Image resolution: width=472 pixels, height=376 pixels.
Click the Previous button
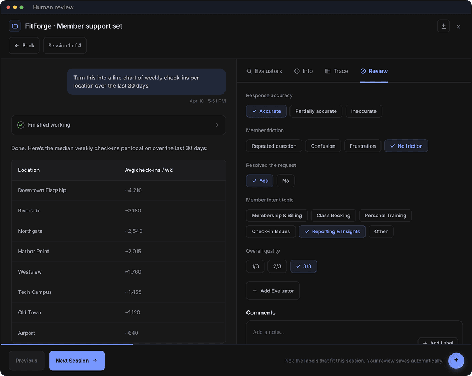[26, 361]
